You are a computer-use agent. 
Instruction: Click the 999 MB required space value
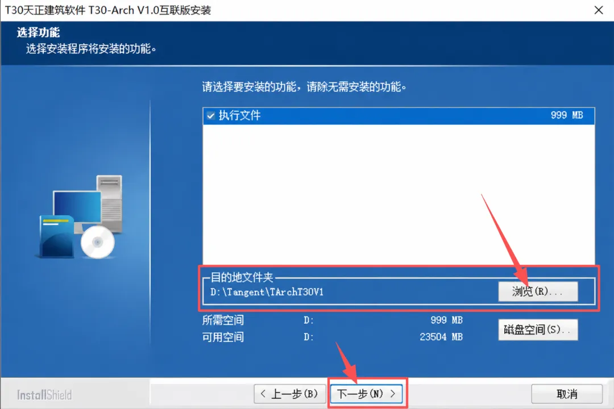[x=446, y=320]
